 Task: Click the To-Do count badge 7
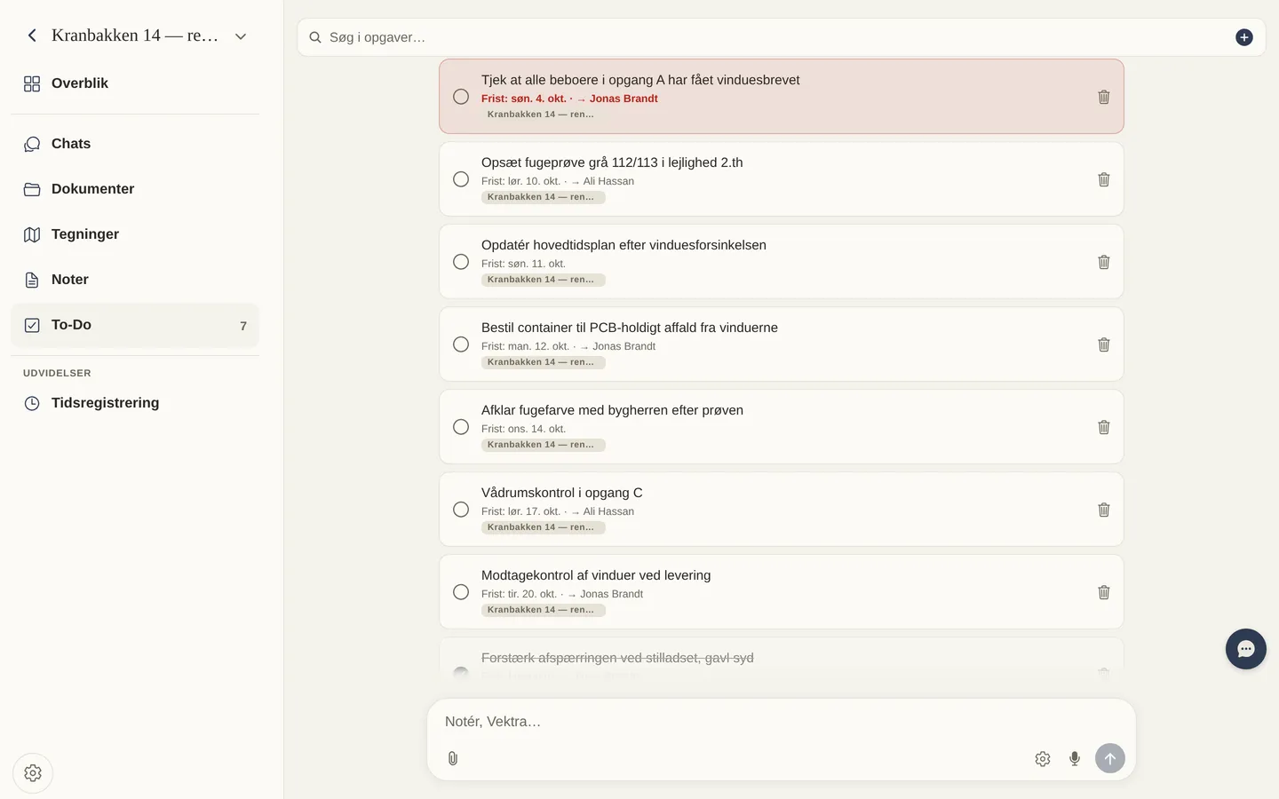click(x=243, y=326)
